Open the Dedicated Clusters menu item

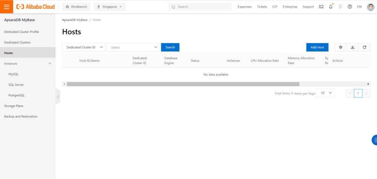[x=17, y=42]
